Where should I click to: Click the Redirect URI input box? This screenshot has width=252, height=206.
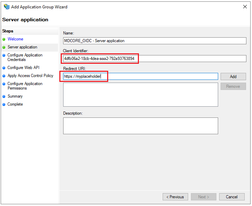coord(141,76)
